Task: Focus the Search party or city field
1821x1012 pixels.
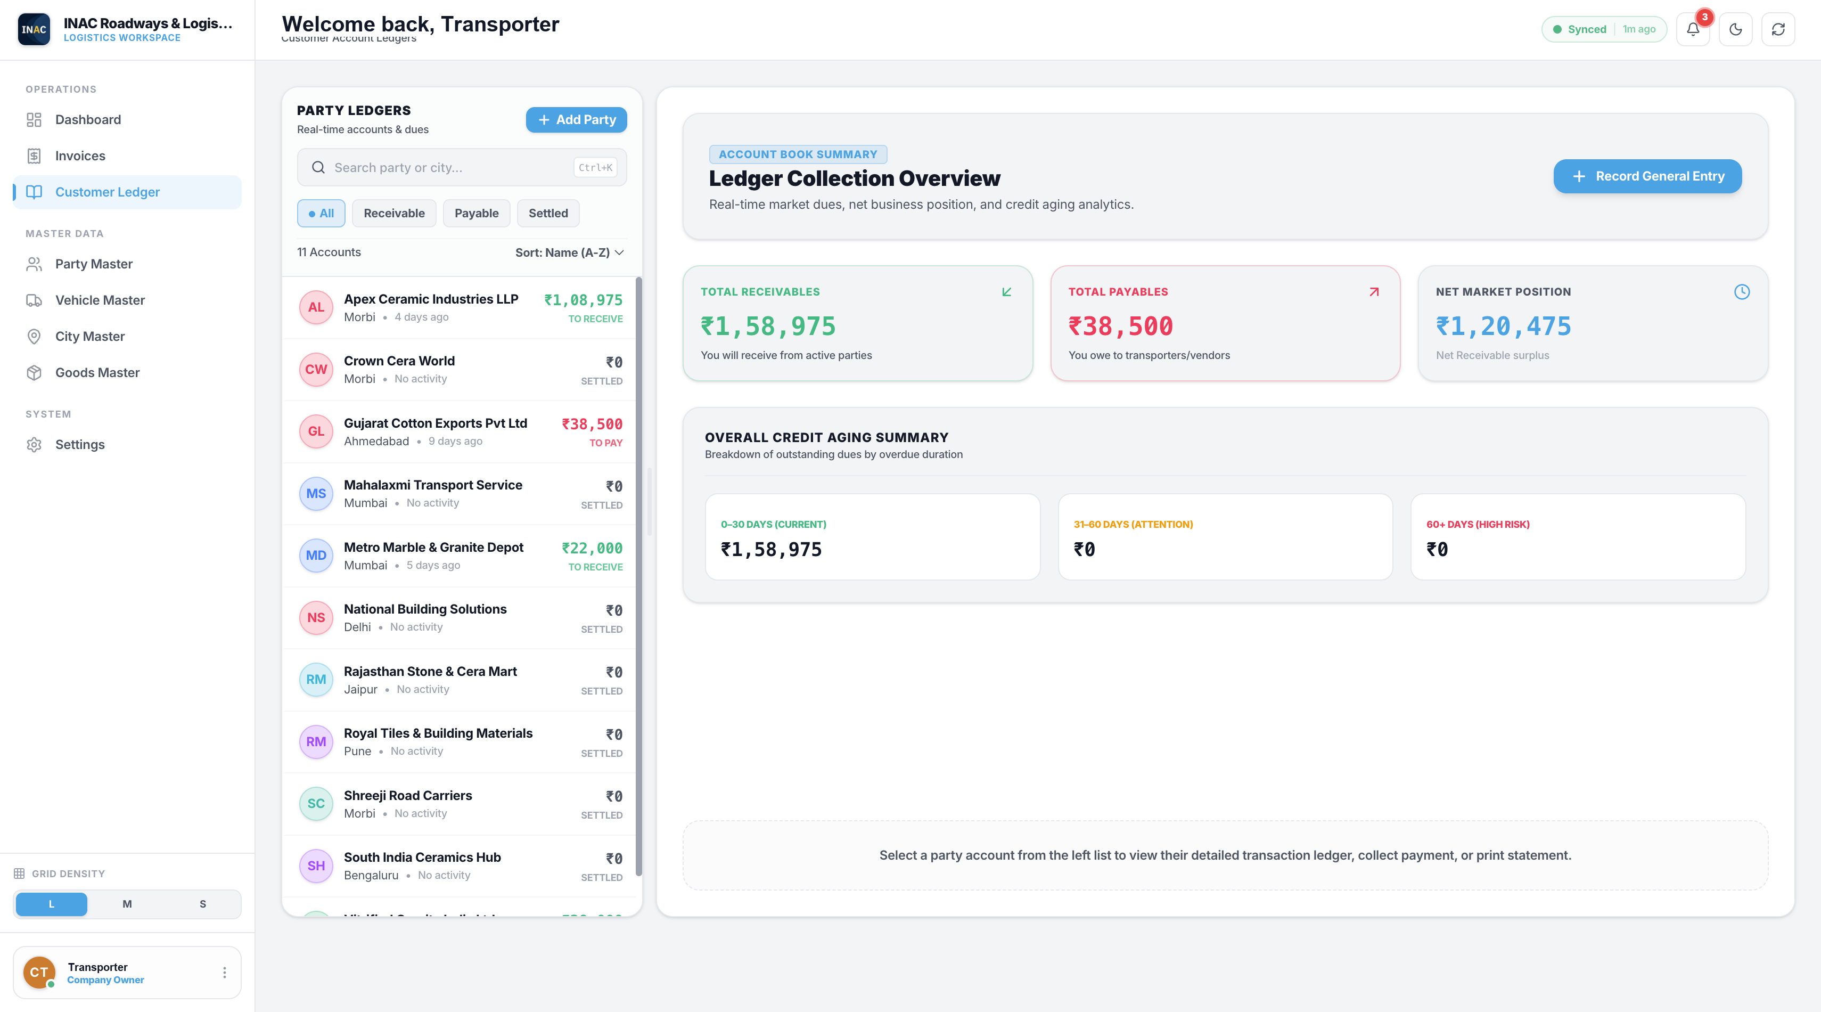Action: coord(462,167)
